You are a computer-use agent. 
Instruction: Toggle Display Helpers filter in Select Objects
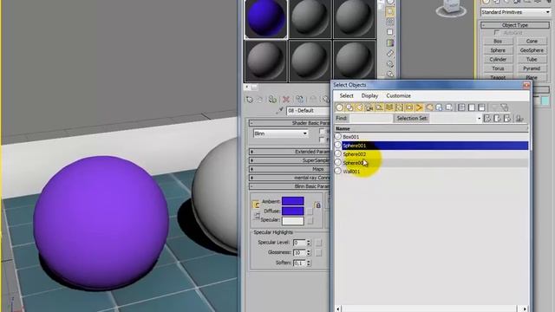[379, 107]
